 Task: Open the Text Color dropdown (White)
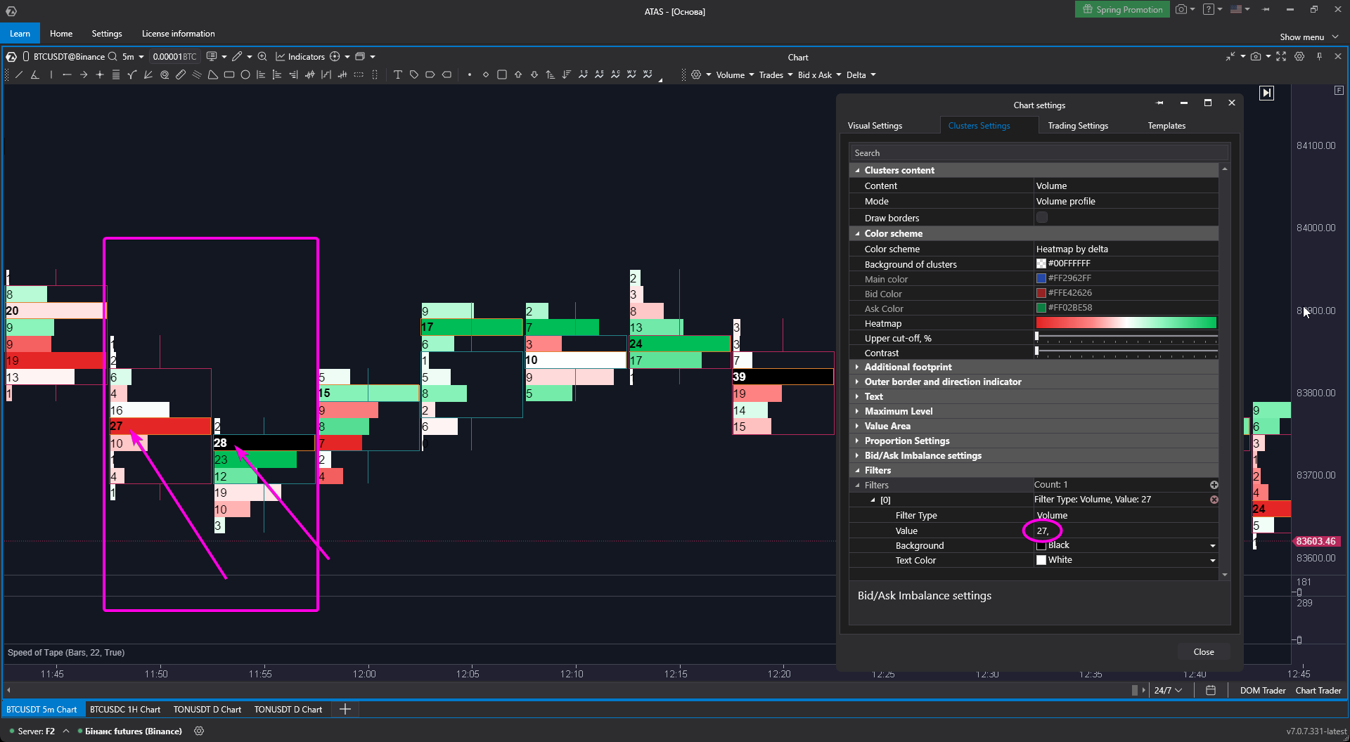(x=1212, y=561)
